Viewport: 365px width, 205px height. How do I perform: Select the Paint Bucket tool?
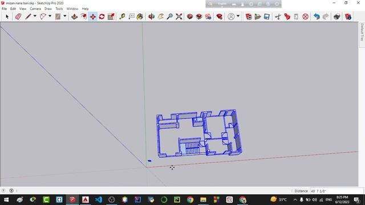coord(140,17)
